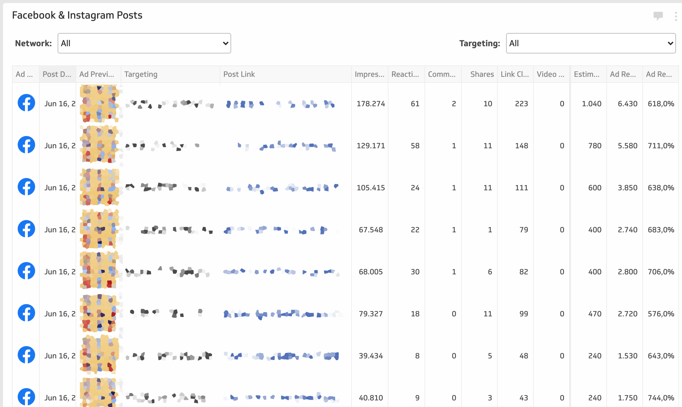The width and height of the screenshot is (682, 407).
Task: Click Facebook icon in 39.434 impressions row
Action: [x=26, y=355]
